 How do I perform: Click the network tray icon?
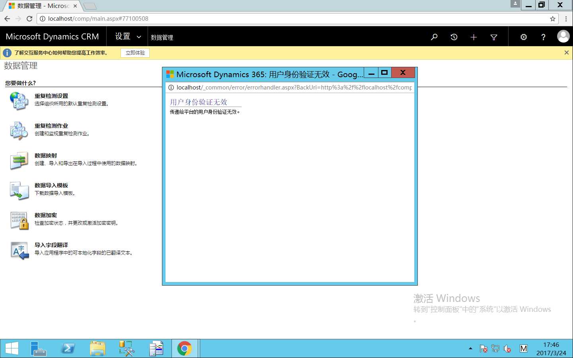[x=495, y=349]
